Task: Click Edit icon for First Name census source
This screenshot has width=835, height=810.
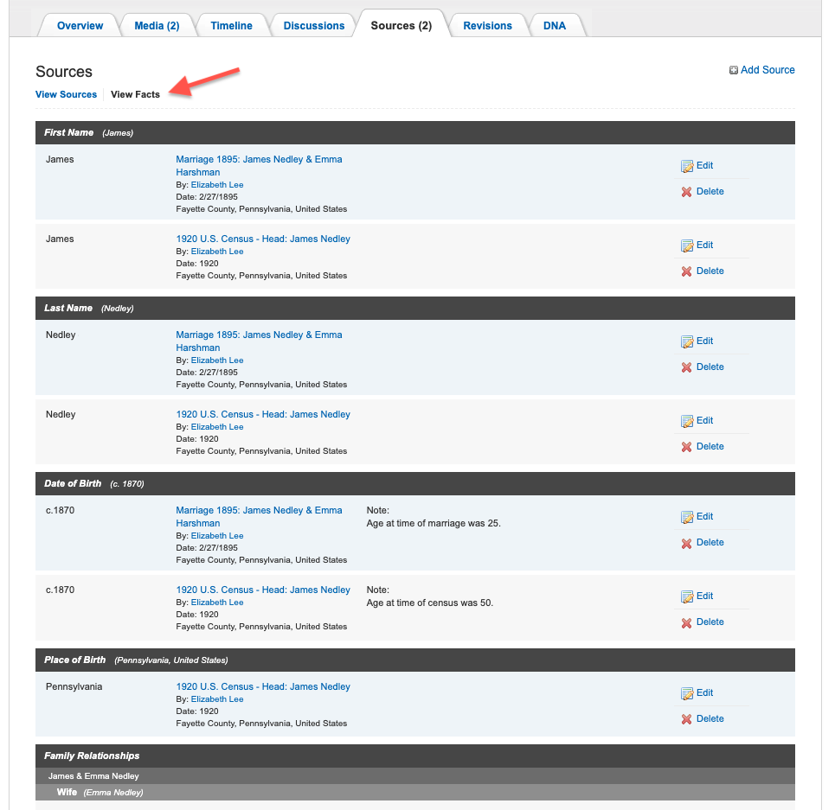Action: point(687,246)
